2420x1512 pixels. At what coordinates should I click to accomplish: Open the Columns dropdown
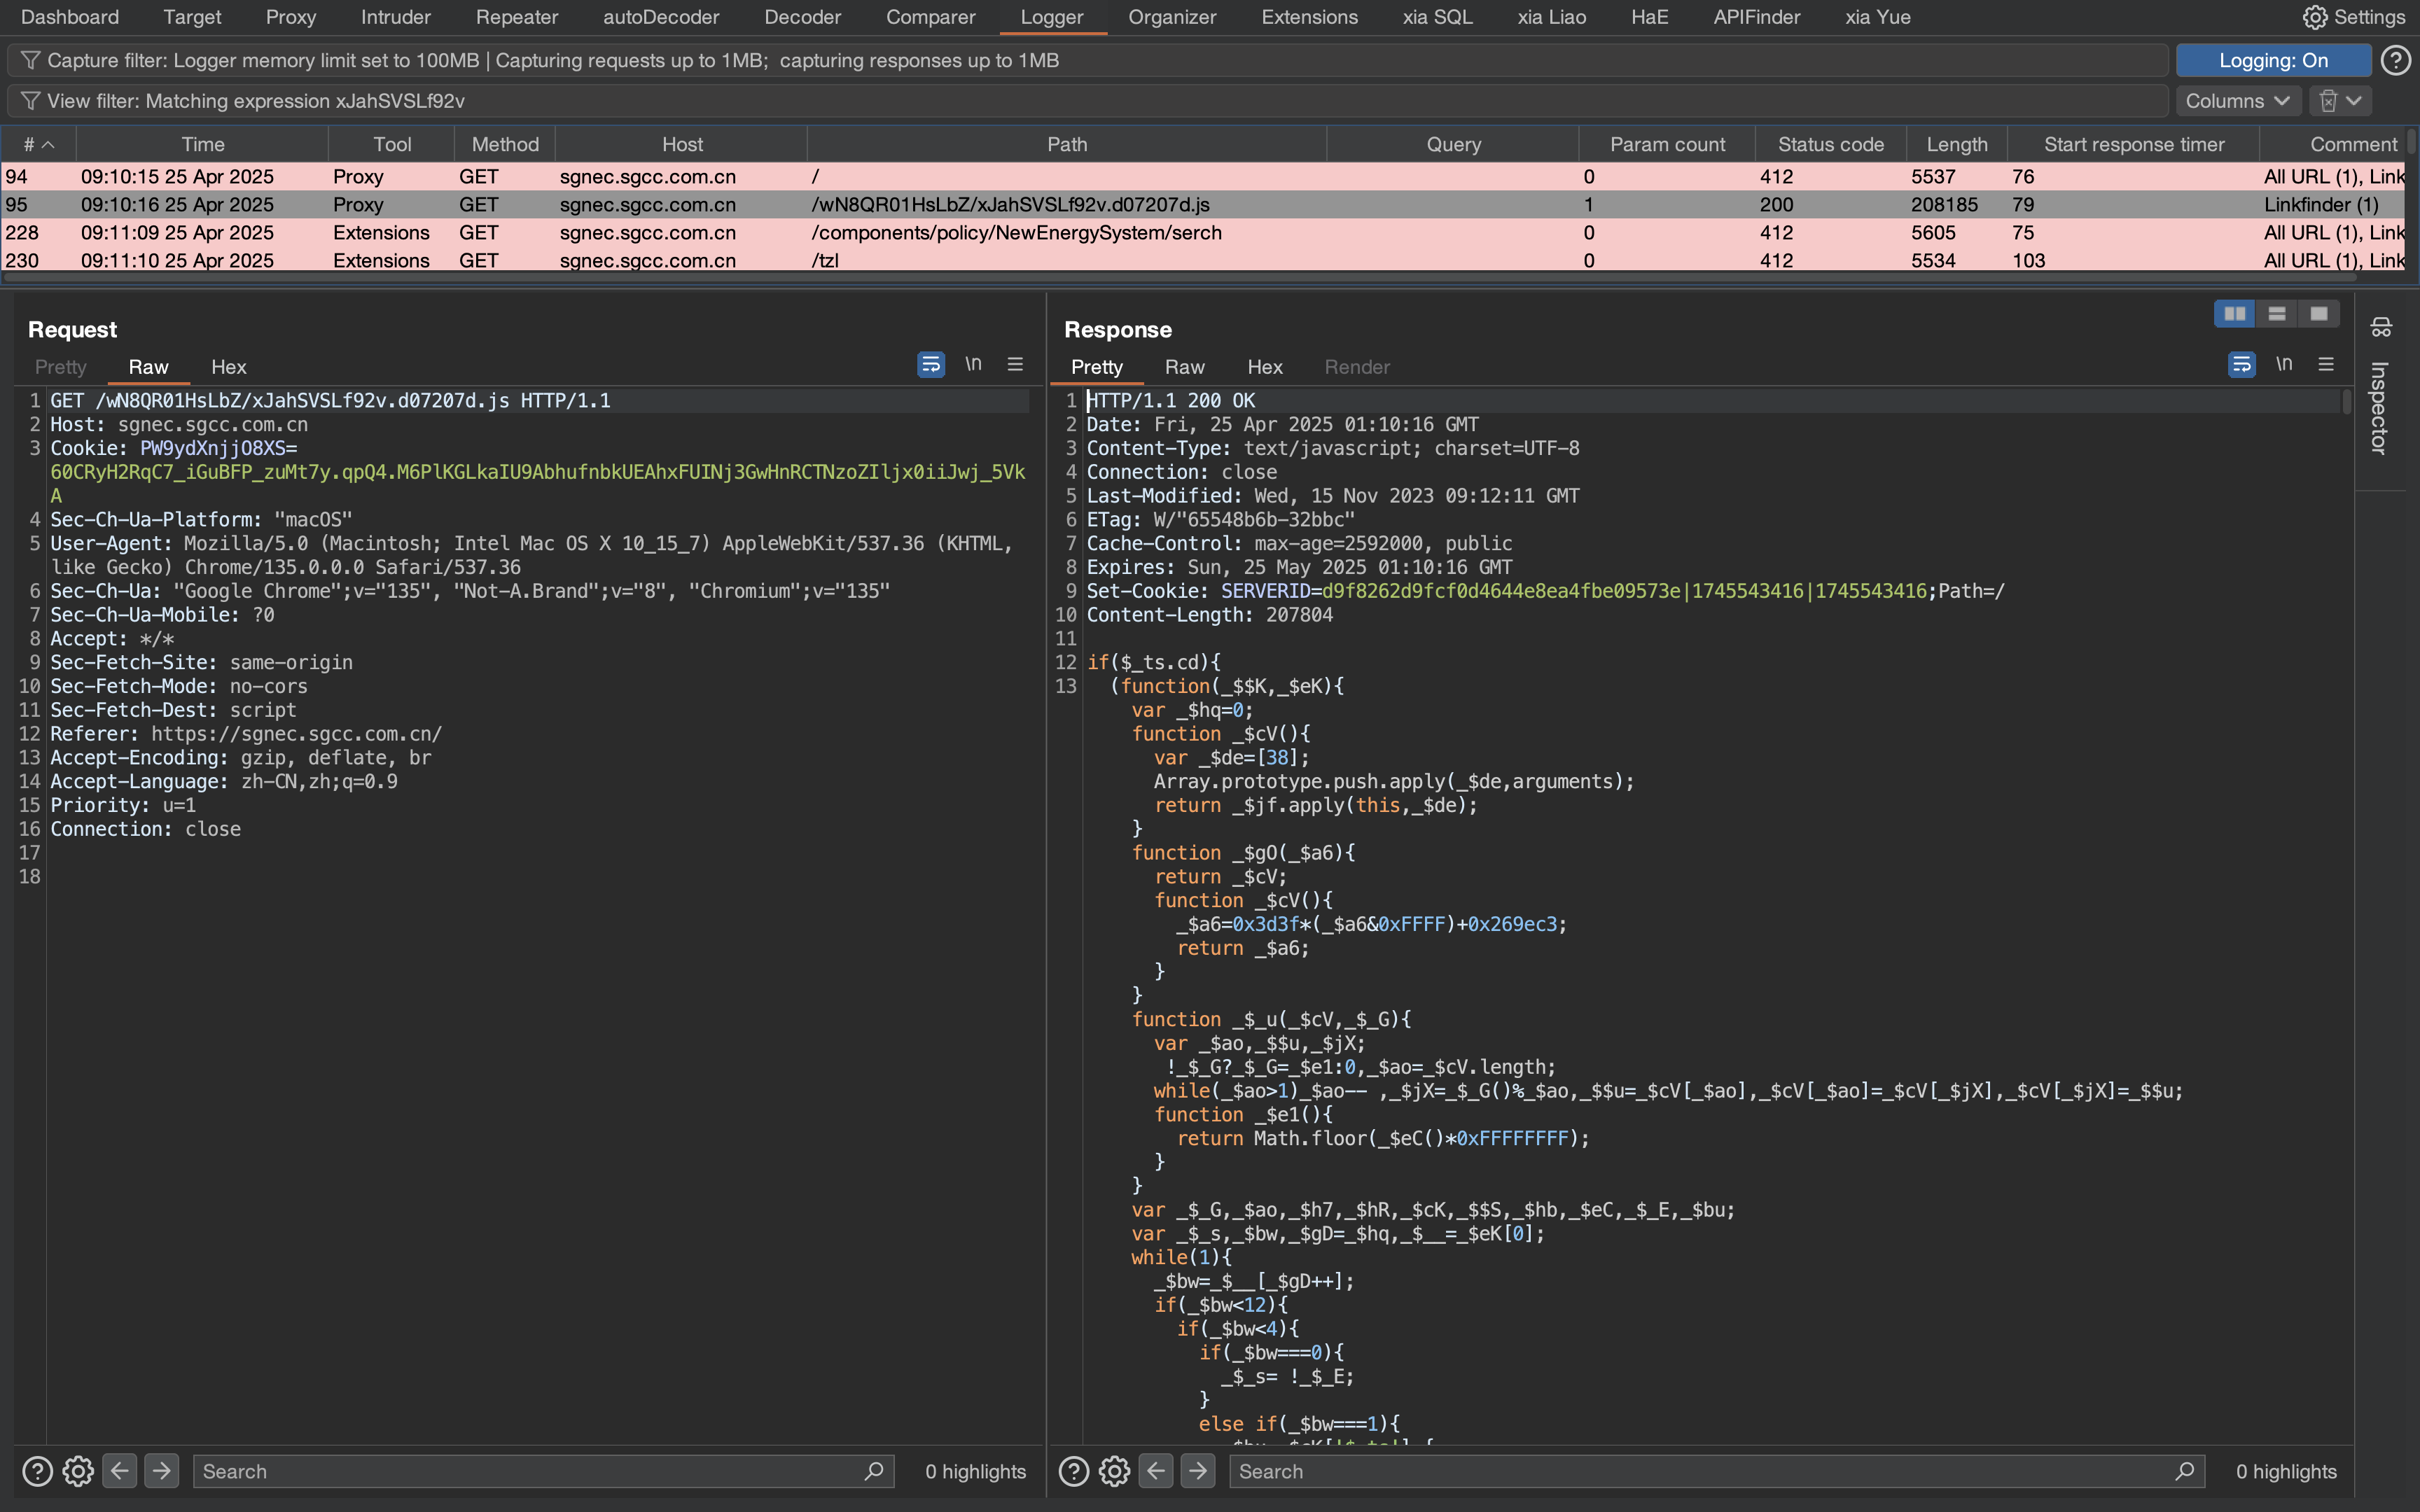point(2236,101)
